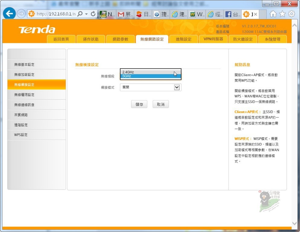Click the browser back arrow button
Screen dimensions: 300x232
(9, 13)
